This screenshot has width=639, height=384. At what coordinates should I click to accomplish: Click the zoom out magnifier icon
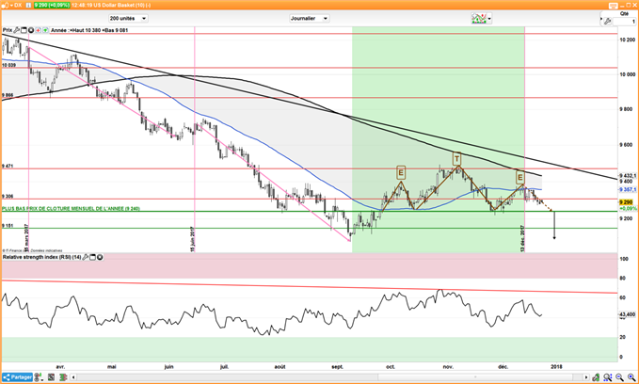[x=620, y=377]
